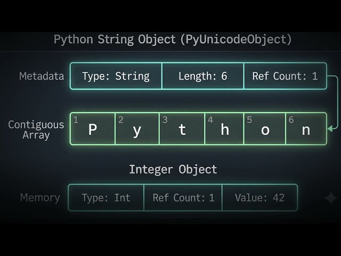Click the "Type: String" metadata cell
Image resolution: width=341 pixels, height=256 pixels.
(116, 76)
